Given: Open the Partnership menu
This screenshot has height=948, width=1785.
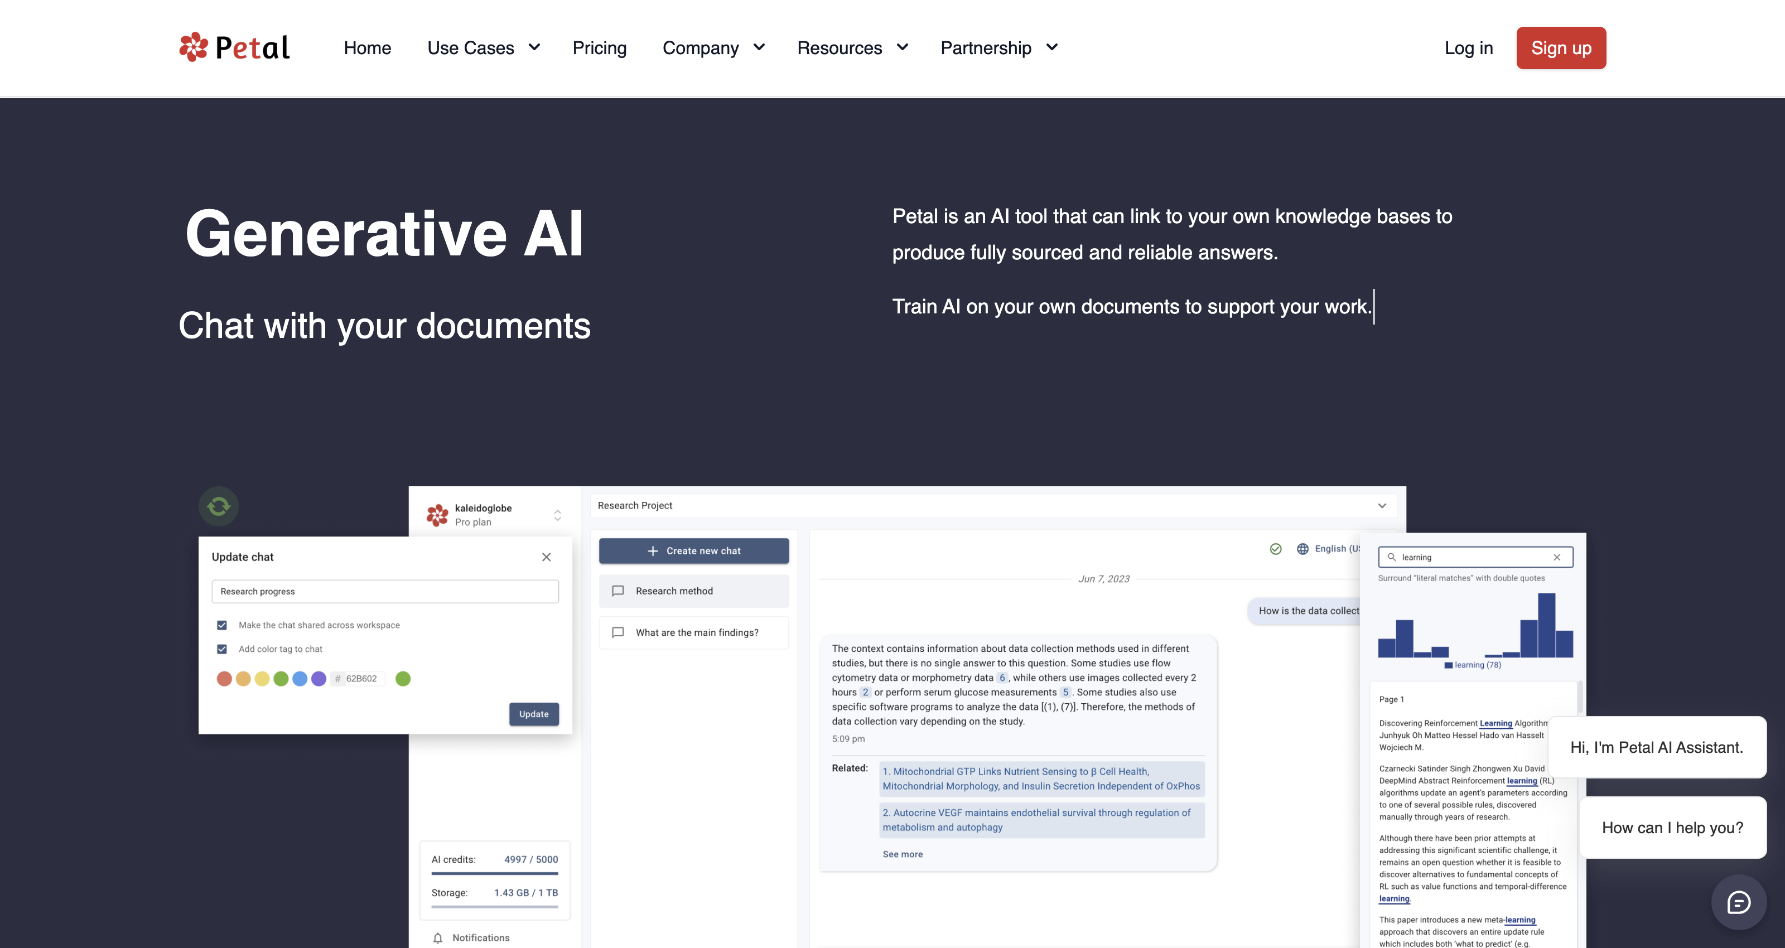Looking at the screenshot, I should coord(999,48).
